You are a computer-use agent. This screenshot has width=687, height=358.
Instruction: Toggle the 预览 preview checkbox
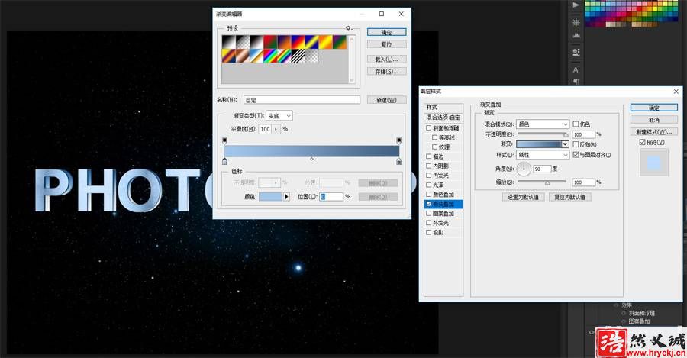[642, 142]
